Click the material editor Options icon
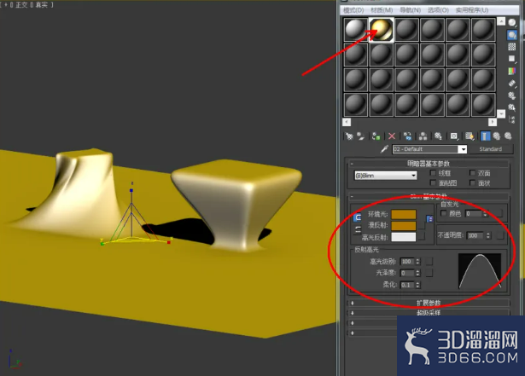This screenshot has width=525, height=376. [x=512, y=95]
